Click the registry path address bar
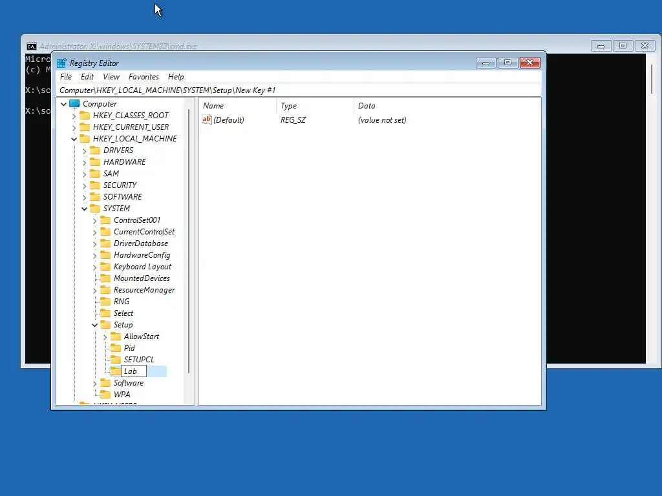 click(299, 90)
